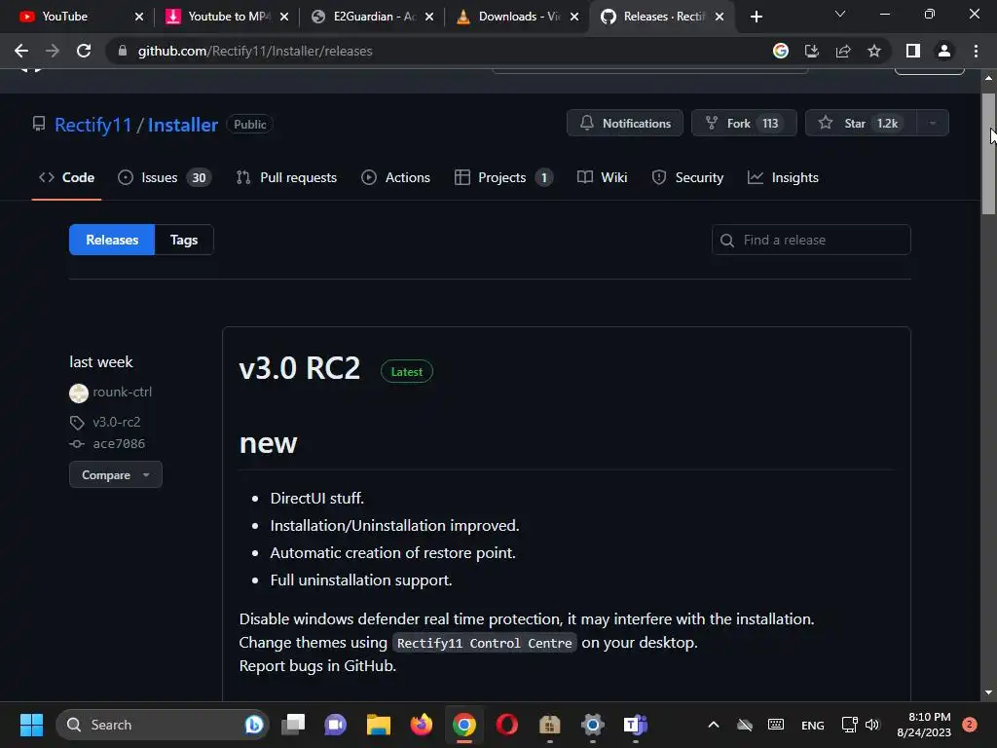Click the taskbar Search box
Screen dimensions: 997x748
[x=163, y=725]
